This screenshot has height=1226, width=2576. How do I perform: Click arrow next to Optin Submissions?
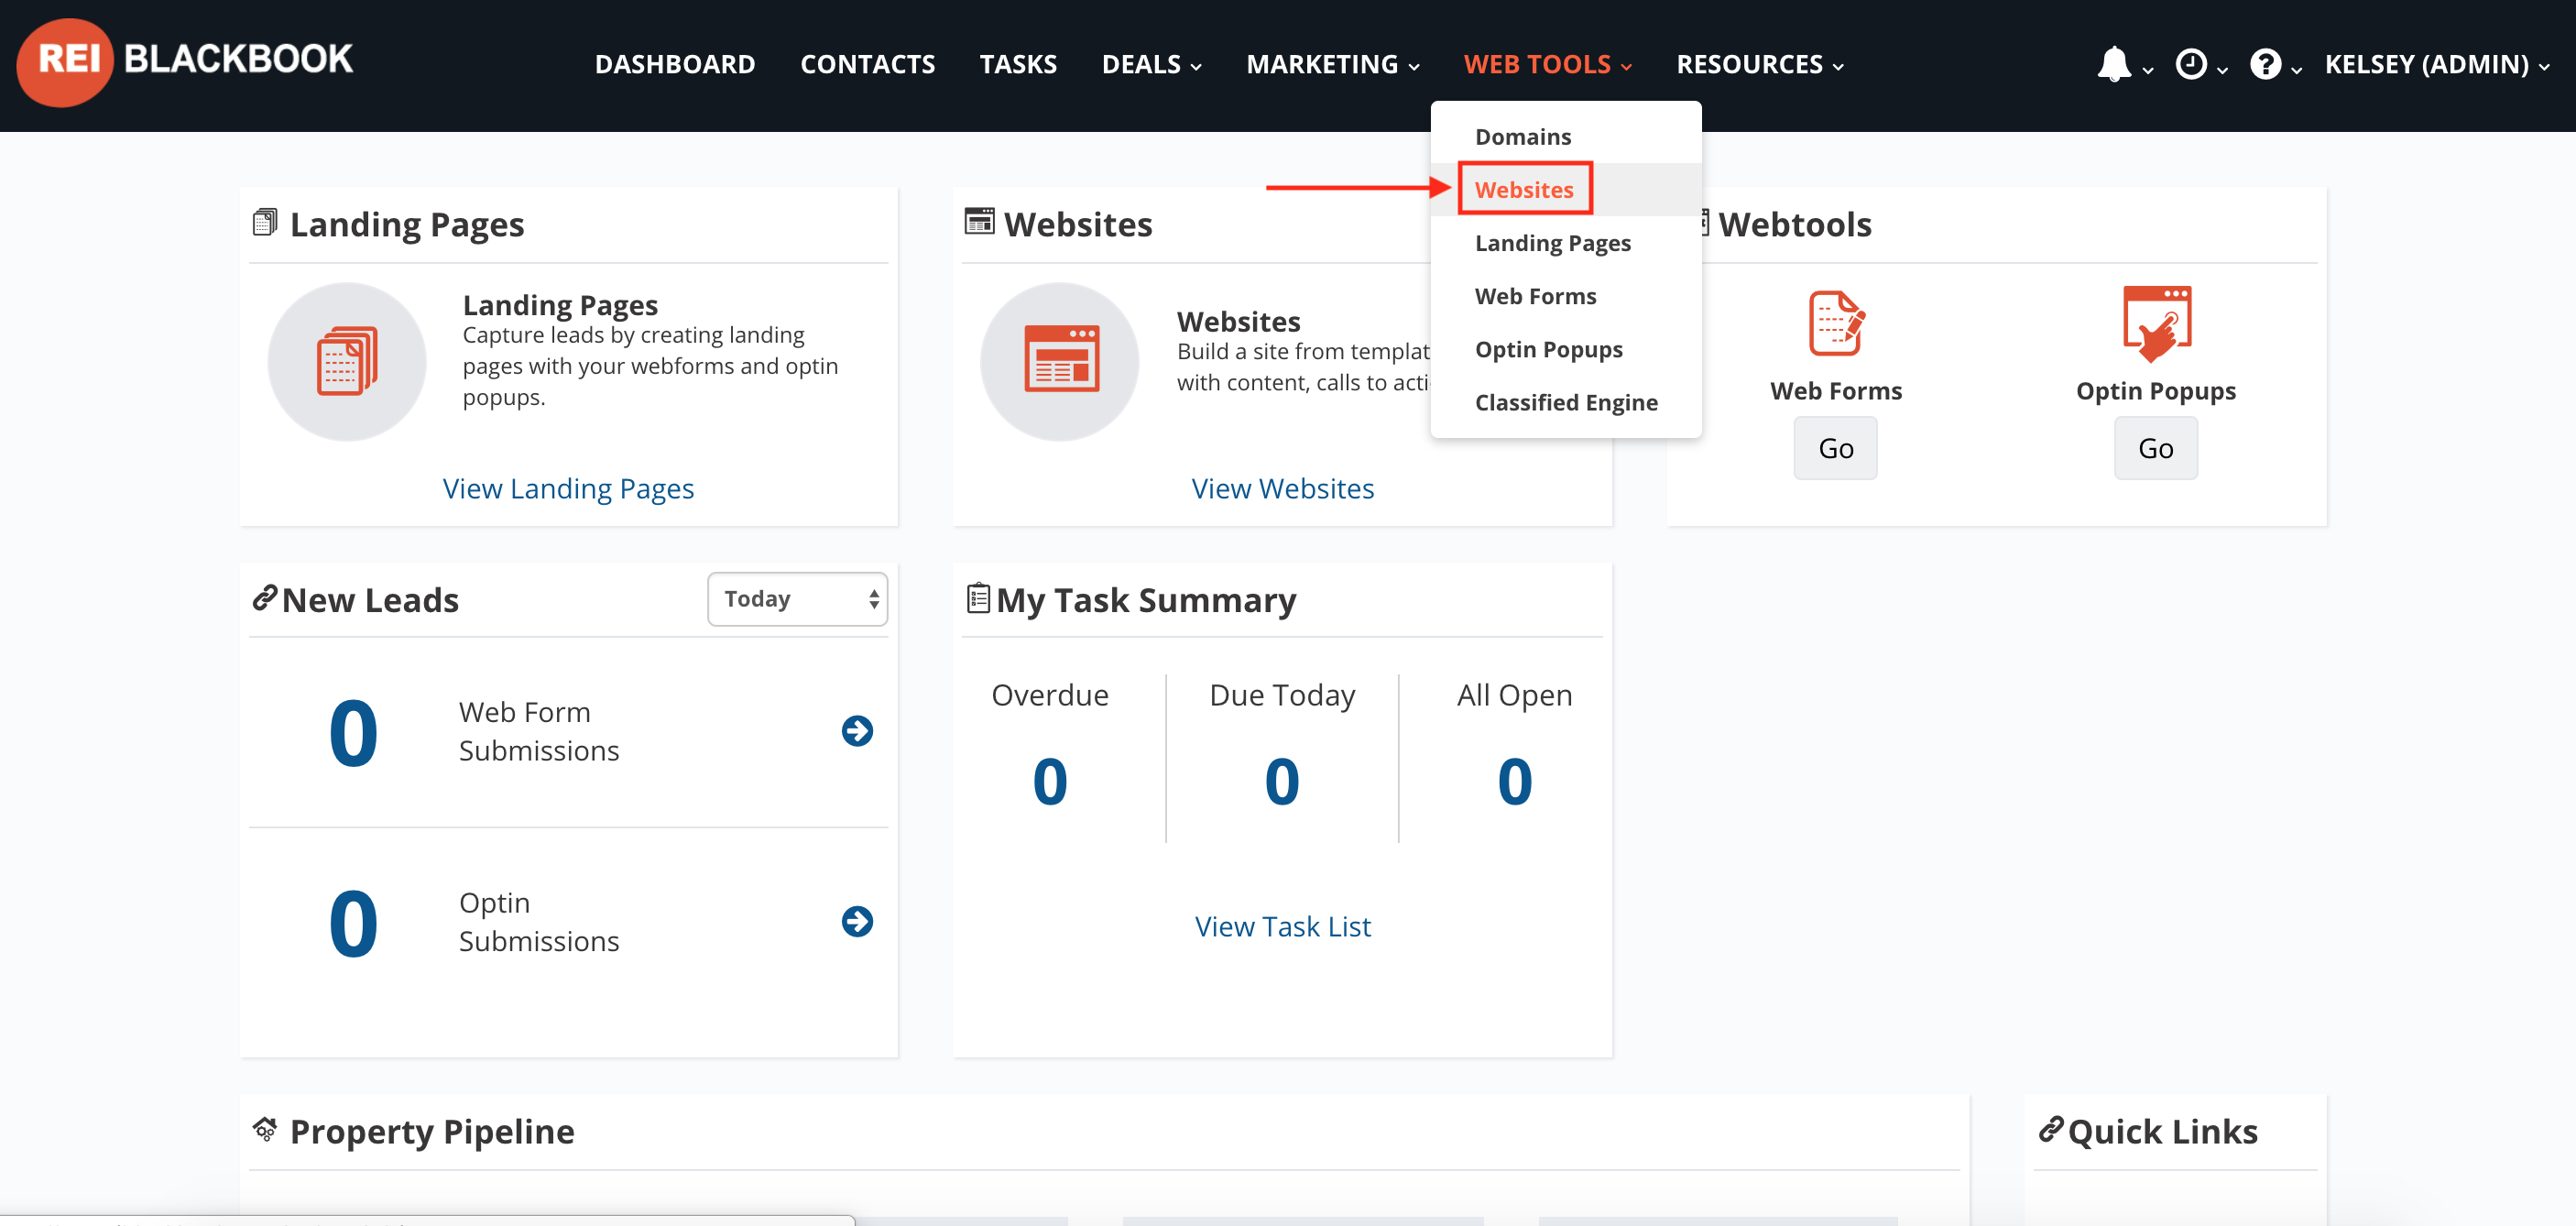click(x=857, y=921)
